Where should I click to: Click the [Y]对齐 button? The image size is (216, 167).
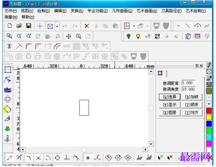[x=192, y=113]
